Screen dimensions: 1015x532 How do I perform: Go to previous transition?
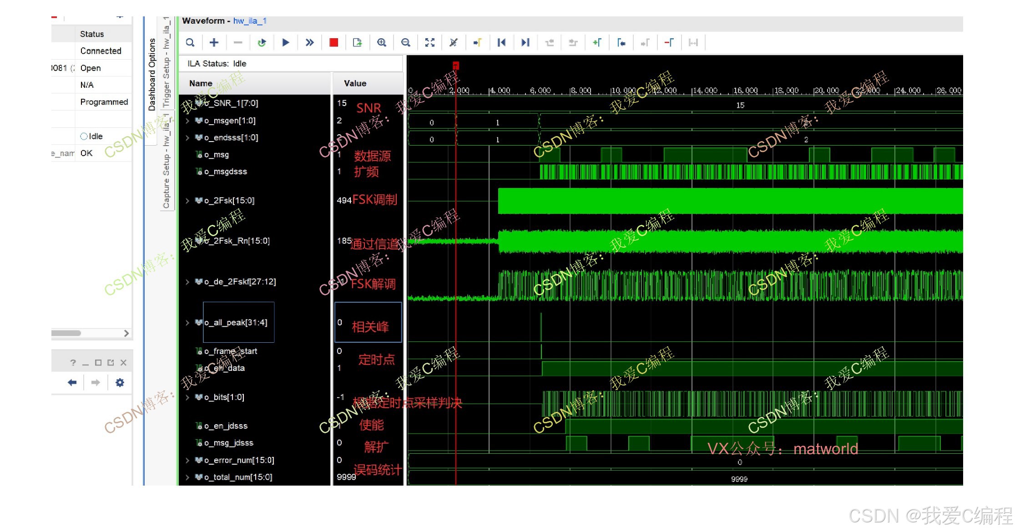[550, 42]
